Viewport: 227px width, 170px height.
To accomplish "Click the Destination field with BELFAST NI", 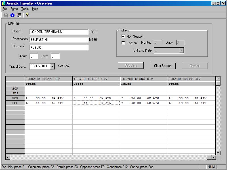I will click(59, 40).
